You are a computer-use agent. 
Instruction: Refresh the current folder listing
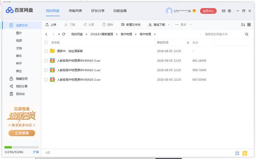coord(64,34)
